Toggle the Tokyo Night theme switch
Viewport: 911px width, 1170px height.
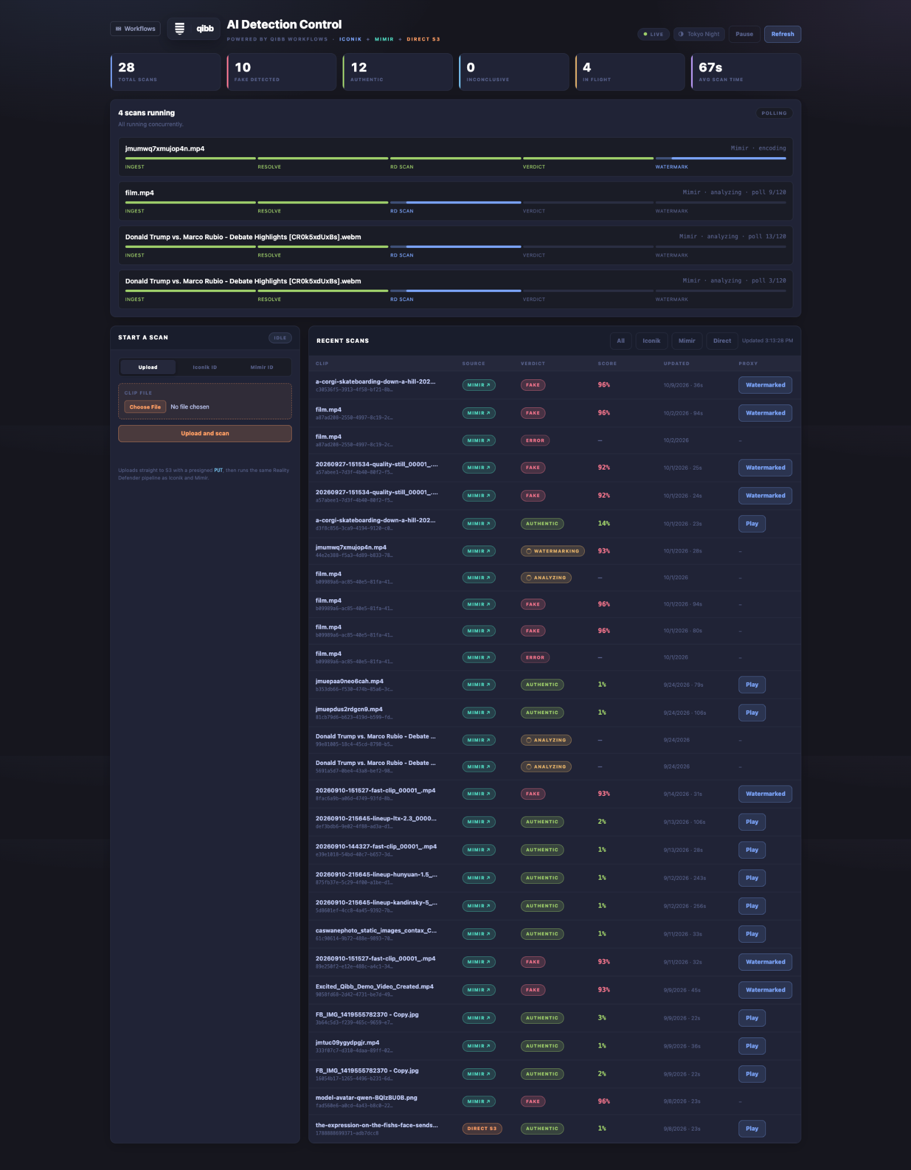pyautogui.click(x=699, y=34)
